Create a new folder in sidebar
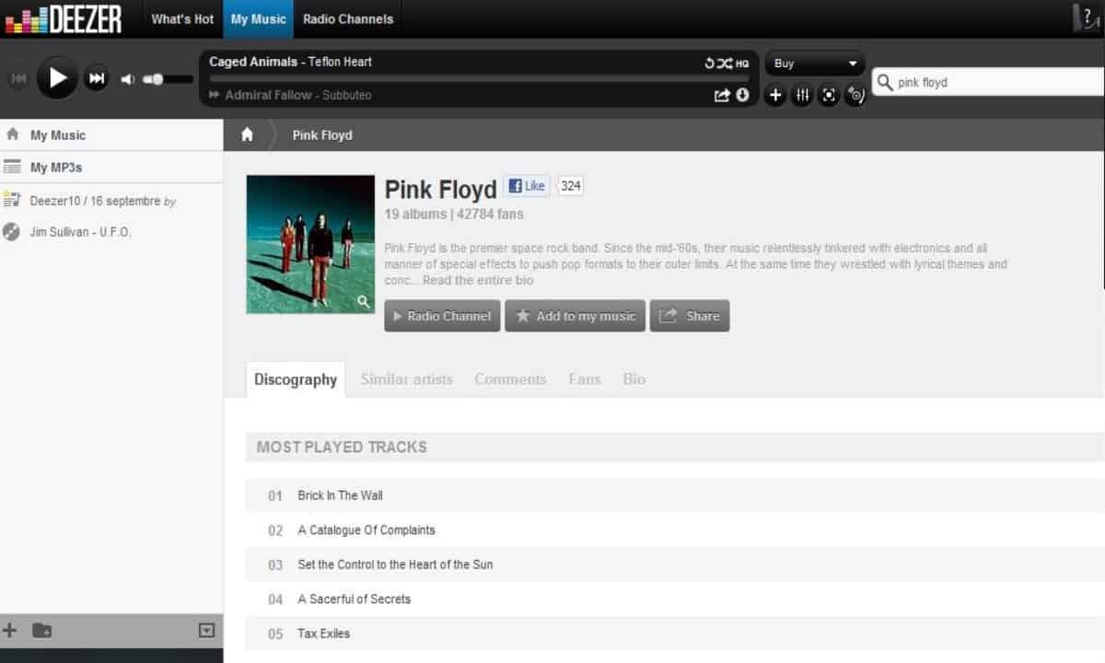 pos(42,631)
